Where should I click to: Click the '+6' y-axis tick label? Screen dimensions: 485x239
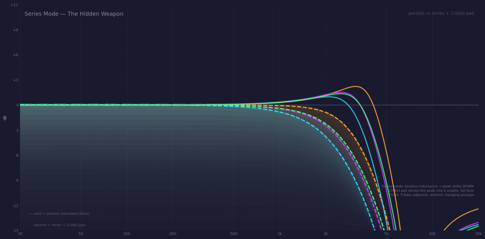[x=15, y=55]
